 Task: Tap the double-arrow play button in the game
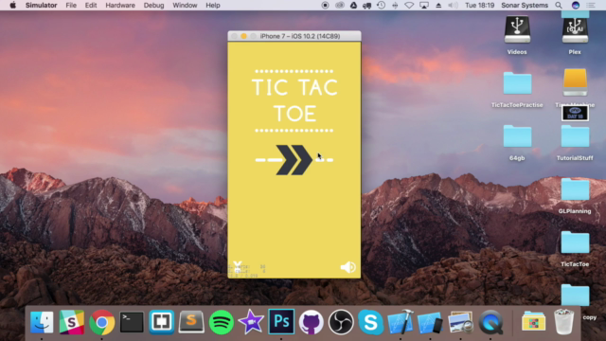(294, 160)
